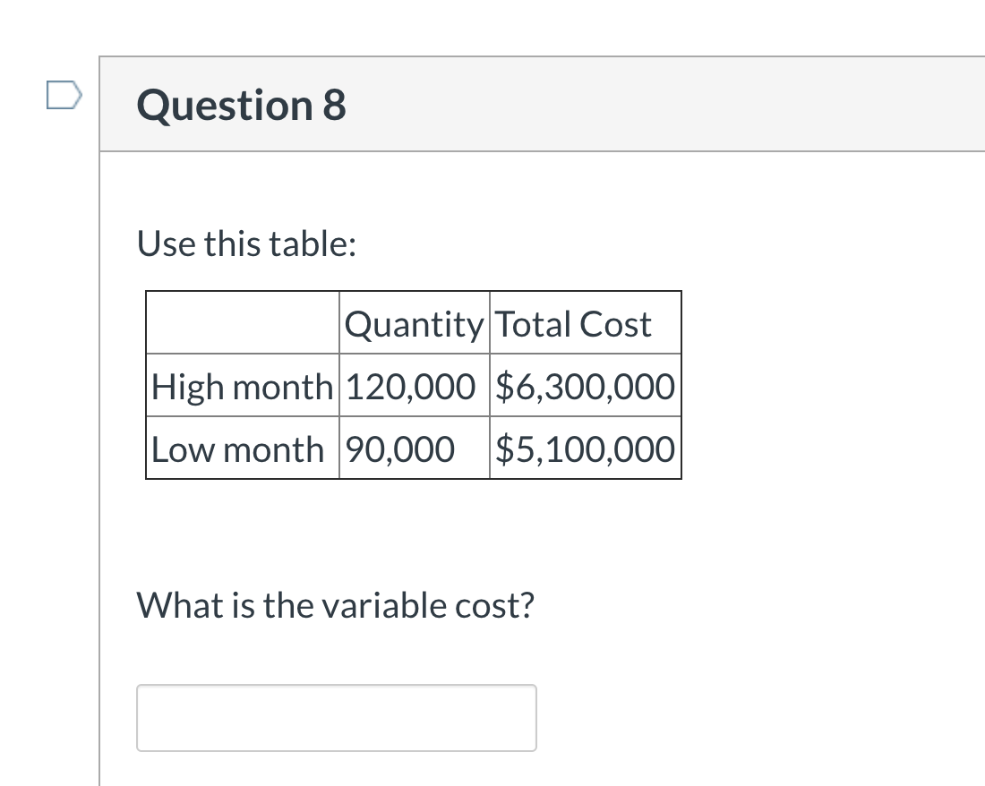Click the 'Use this table:' text
The width and height of the screenshot is (985, 786).
(x=246, y=243)
